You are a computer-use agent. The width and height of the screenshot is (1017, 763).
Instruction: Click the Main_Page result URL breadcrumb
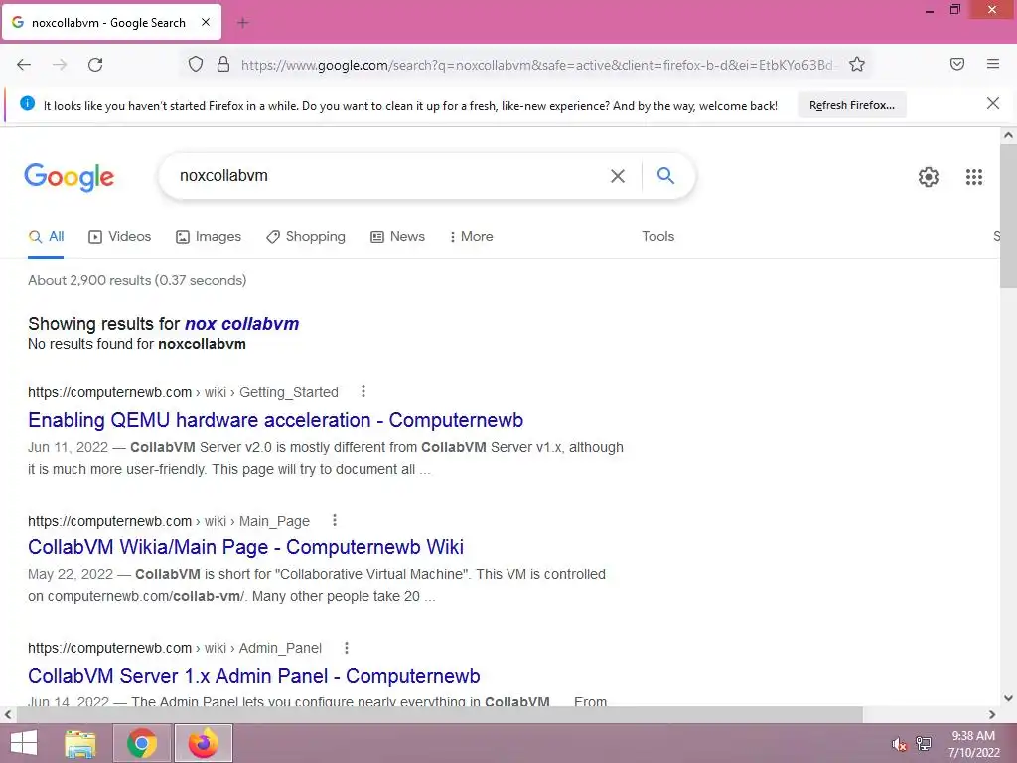169,521
